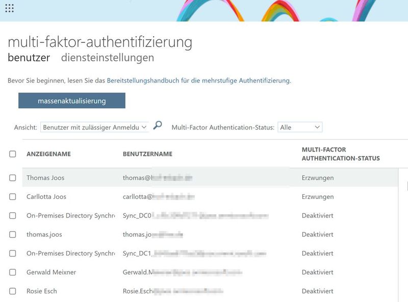Check the box for Gerwald Meixner

(12, 272)
